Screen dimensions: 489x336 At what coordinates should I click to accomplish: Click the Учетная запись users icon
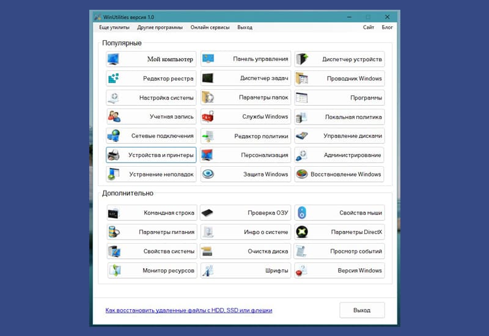coord(114,117)
